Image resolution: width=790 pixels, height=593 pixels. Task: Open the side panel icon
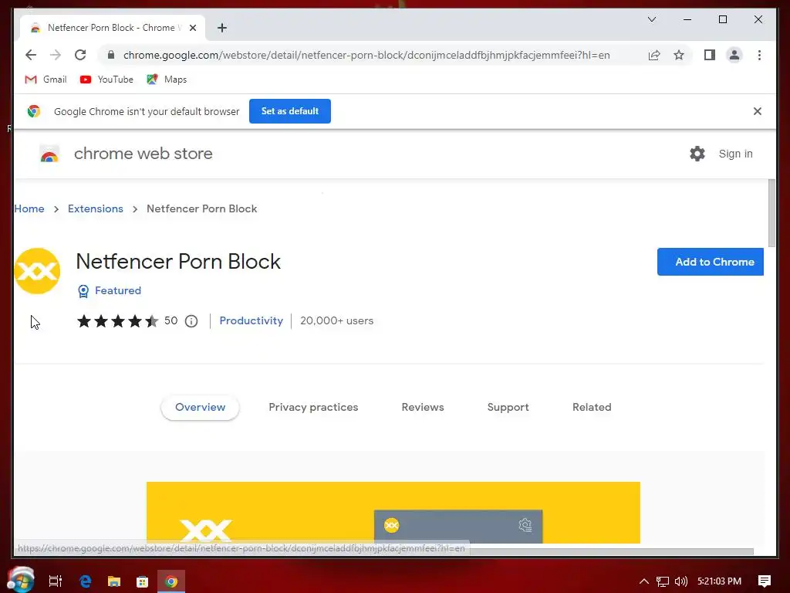(710, 55)
